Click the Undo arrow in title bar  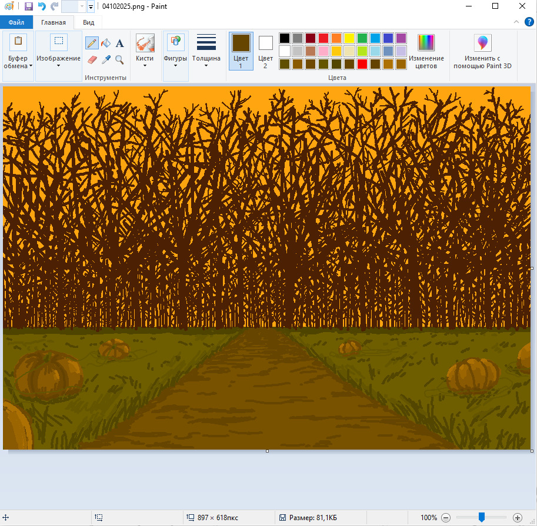42,6
